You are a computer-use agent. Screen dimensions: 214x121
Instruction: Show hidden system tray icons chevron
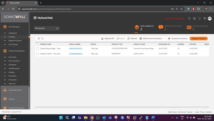tap(172, 118)
